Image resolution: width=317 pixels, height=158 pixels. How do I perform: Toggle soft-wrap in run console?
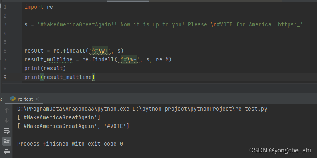pyautogui.click(x=7, y=131)
